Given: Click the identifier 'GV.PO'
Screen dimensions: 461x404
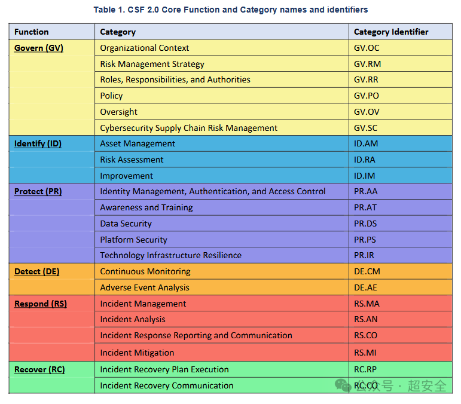Looking at the screenshot, I should [x=367, y=96].
